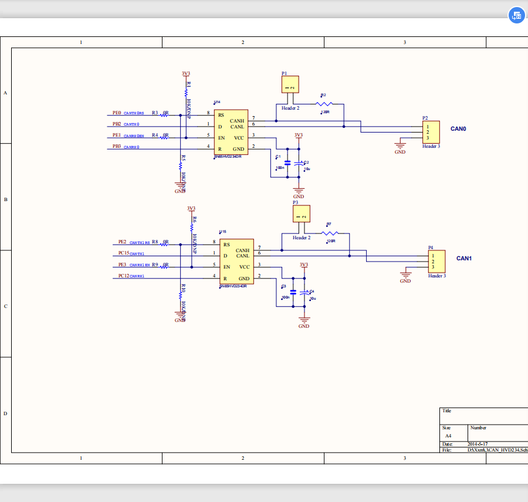The width and height of the screenshot is (528, 502).
Task: Click the PE1 port label
Action: point(117,135)
